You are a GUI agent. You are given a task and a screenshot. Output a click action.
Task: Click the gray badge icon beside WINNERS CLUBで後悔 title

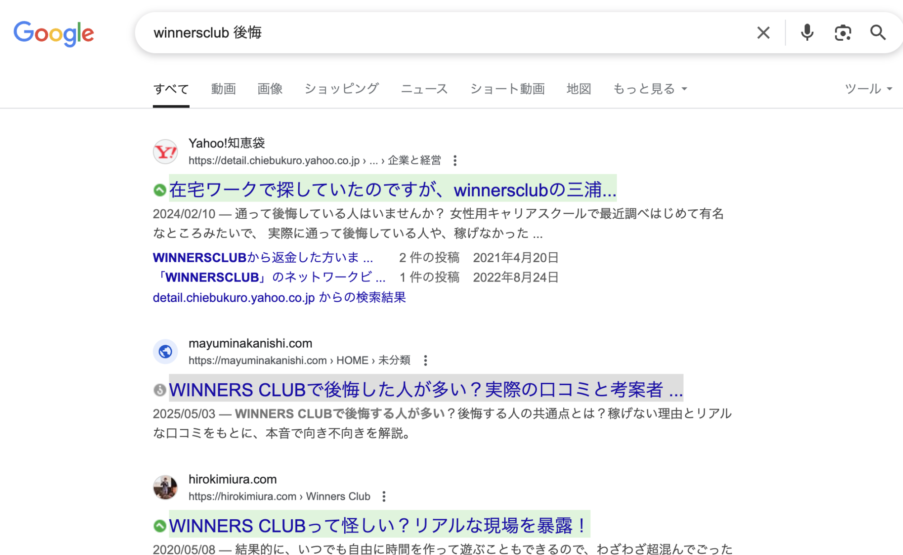pyautogui.click(x=159, y=390)
